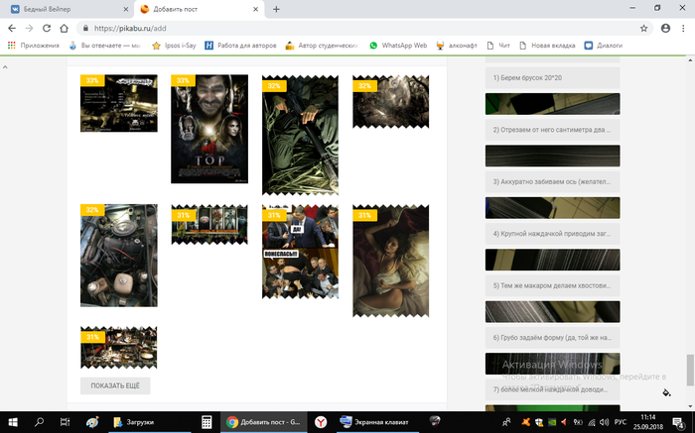Open the Новая вкладка bookmark
Viewport: 695px width, 433px height.
point(547,46)
